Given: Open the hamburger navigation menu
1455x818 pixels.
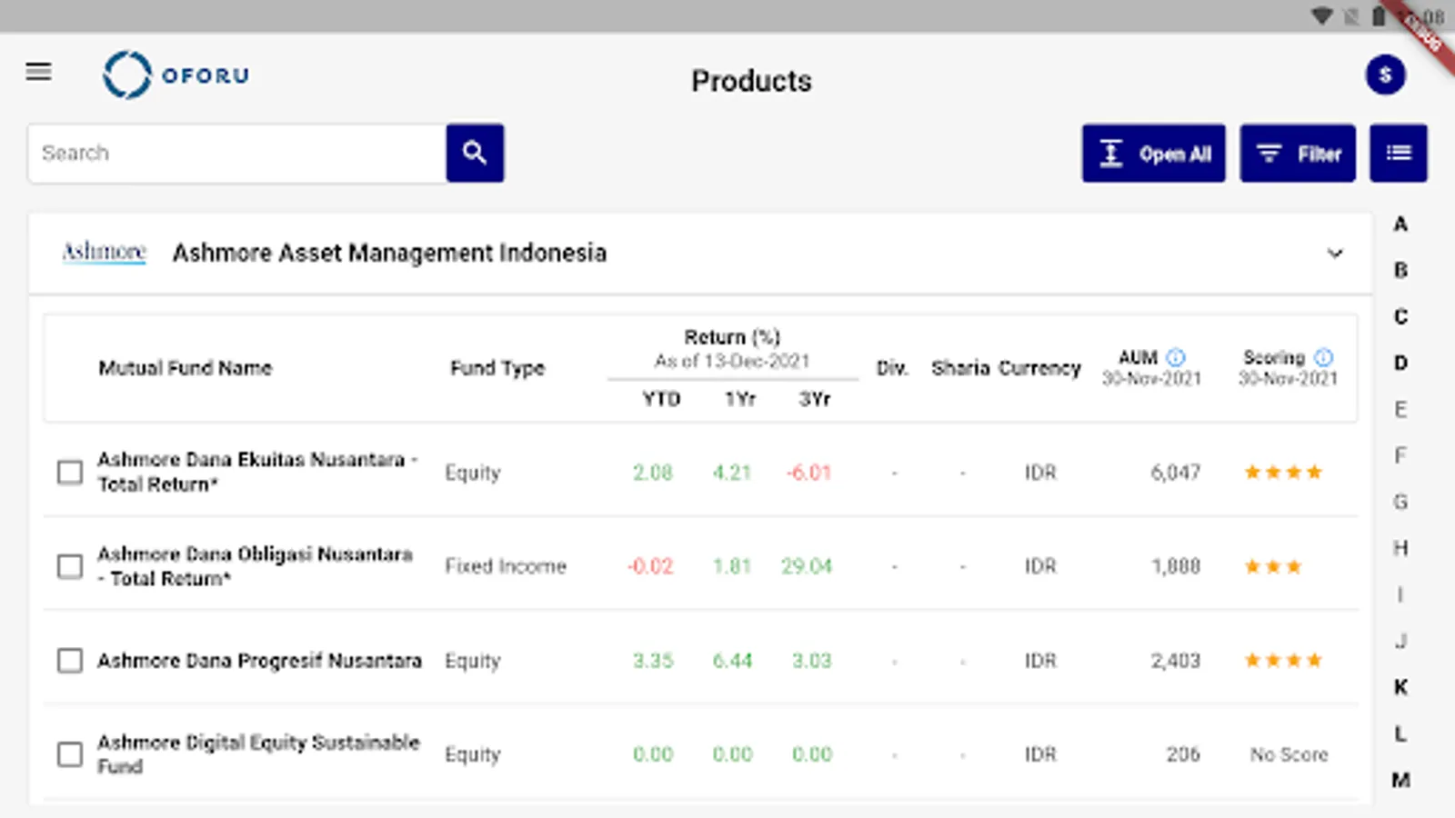Looking at the screenshot, I should tap(38, 72).
